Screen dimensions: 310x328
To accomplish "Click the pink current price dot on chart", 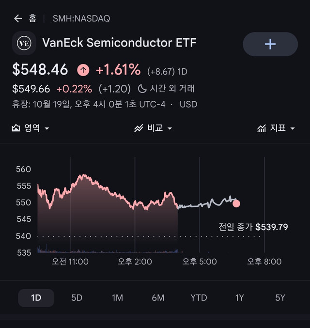I will click(236, 203).
